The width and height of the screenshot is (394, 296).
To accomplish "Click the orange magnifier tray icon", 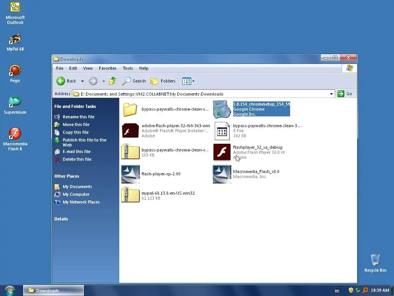I will point(365,290).
